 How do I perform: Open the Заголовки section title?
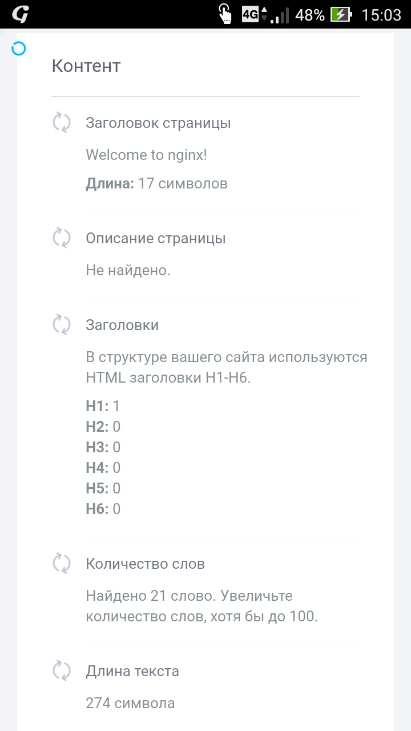pos(122,325)
